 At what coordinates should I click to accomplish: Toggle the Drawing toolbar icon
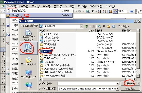[x=115, y=11]
